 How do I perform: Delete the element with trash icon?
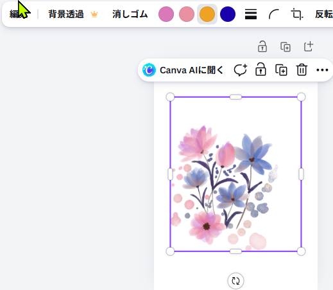pos(302,69)
